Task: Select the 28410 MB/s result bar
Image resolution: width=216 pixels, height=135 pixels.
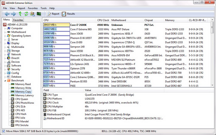Action: pos(56,25)
